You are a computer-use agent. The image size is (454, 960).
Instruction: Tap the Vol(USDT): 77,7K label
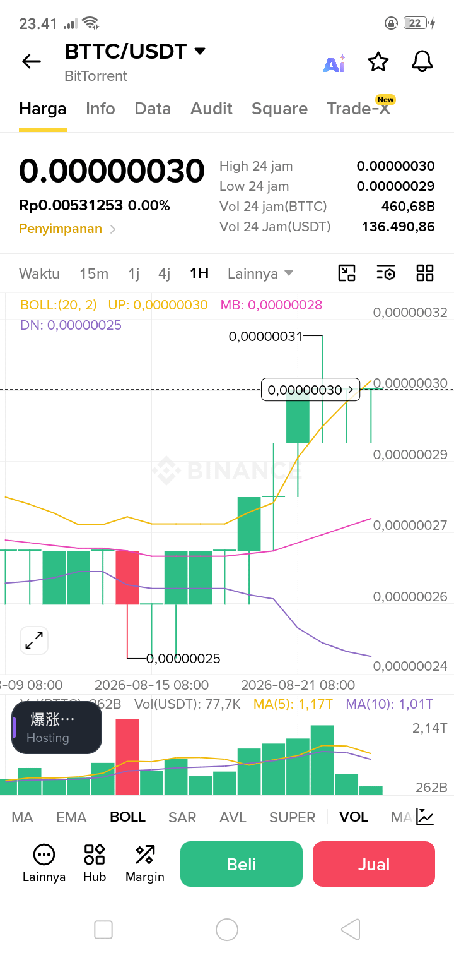click(187, 704)
